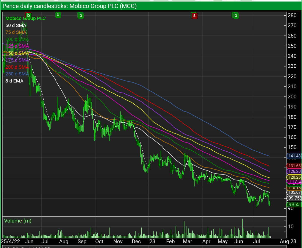
Task: Click the 'Oct' date axis label
Action: pos(99,241)
